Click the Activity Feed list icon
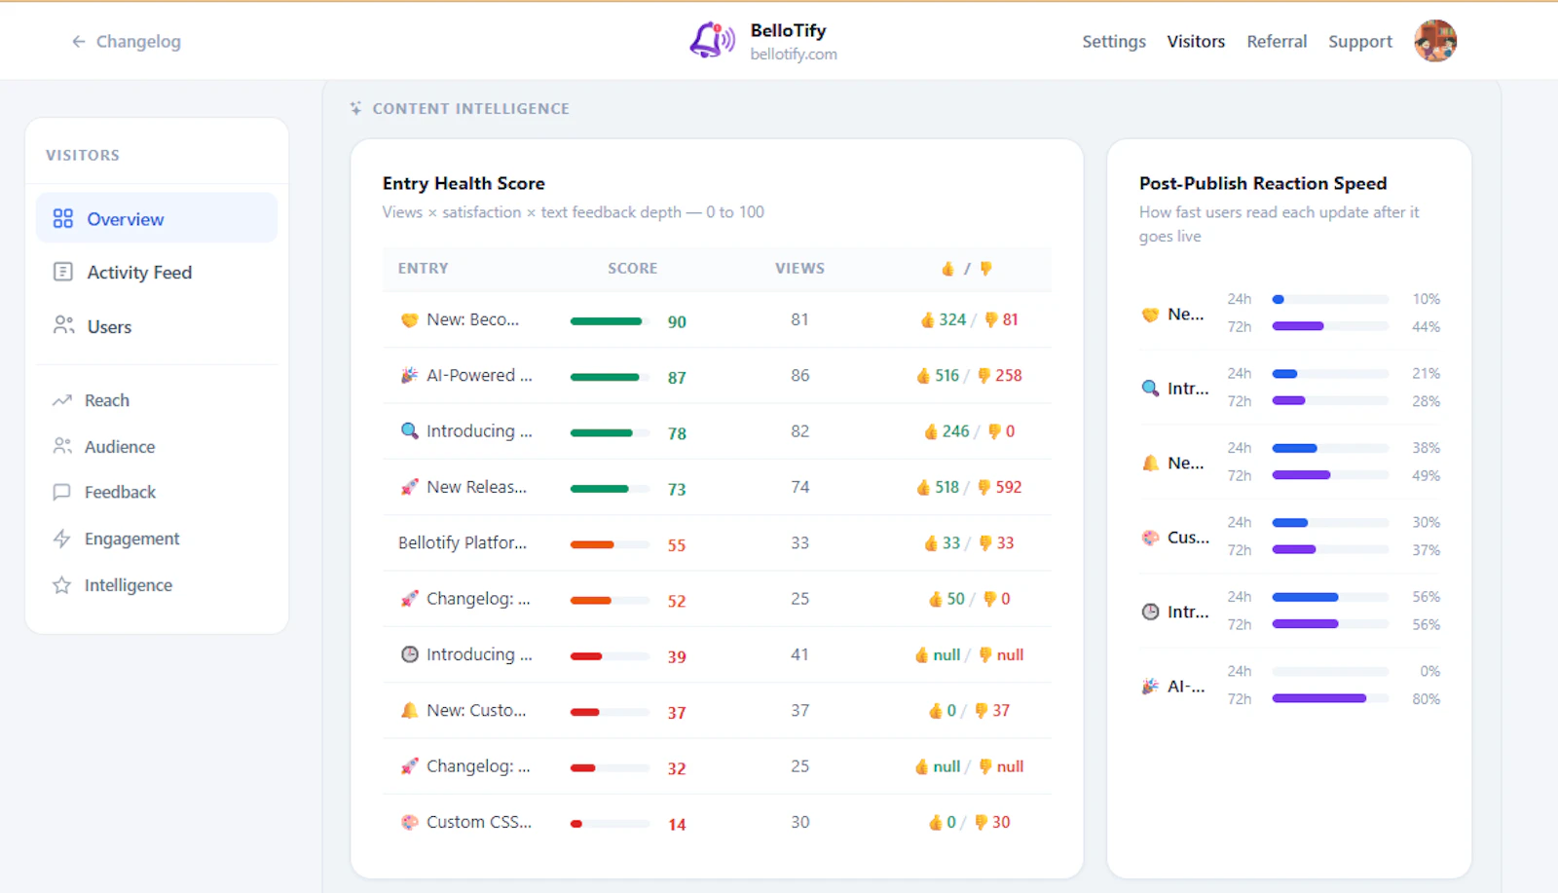 63,273
